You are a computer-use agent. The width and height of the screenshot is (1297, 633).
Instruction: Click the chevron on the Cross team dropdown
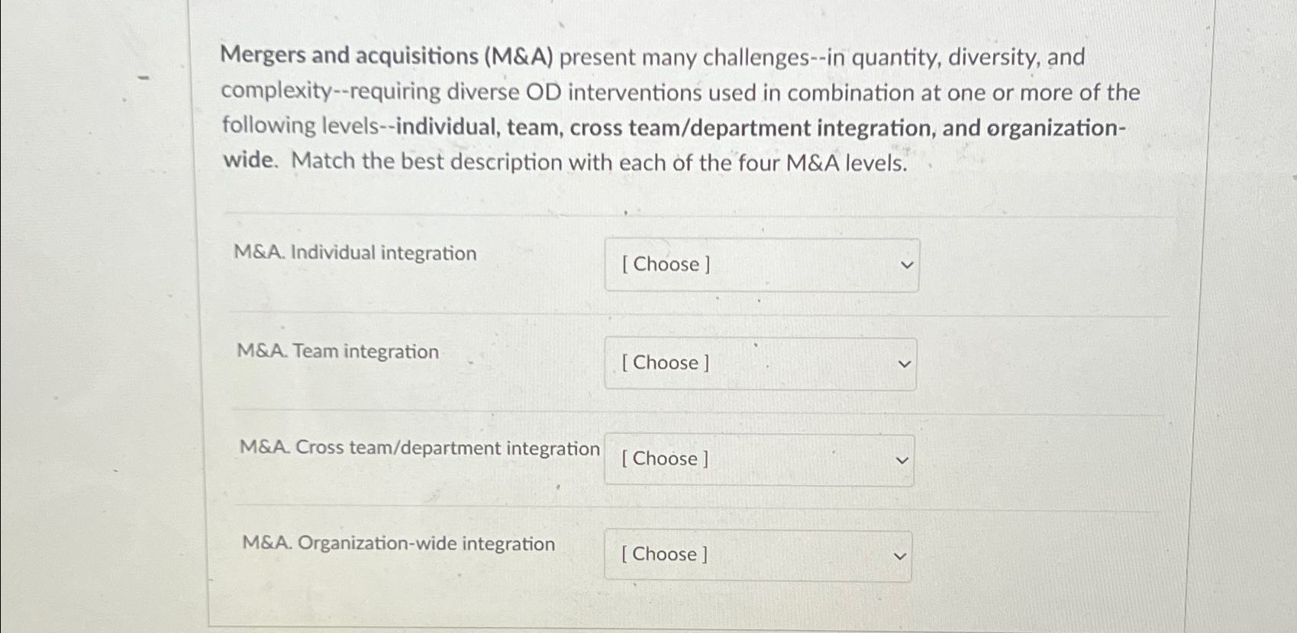coord(902,459)
